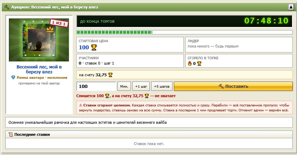Screen dimensions: 297x155
Task: Raise the bid using the +1 шаг button
Action: point(141,86)
